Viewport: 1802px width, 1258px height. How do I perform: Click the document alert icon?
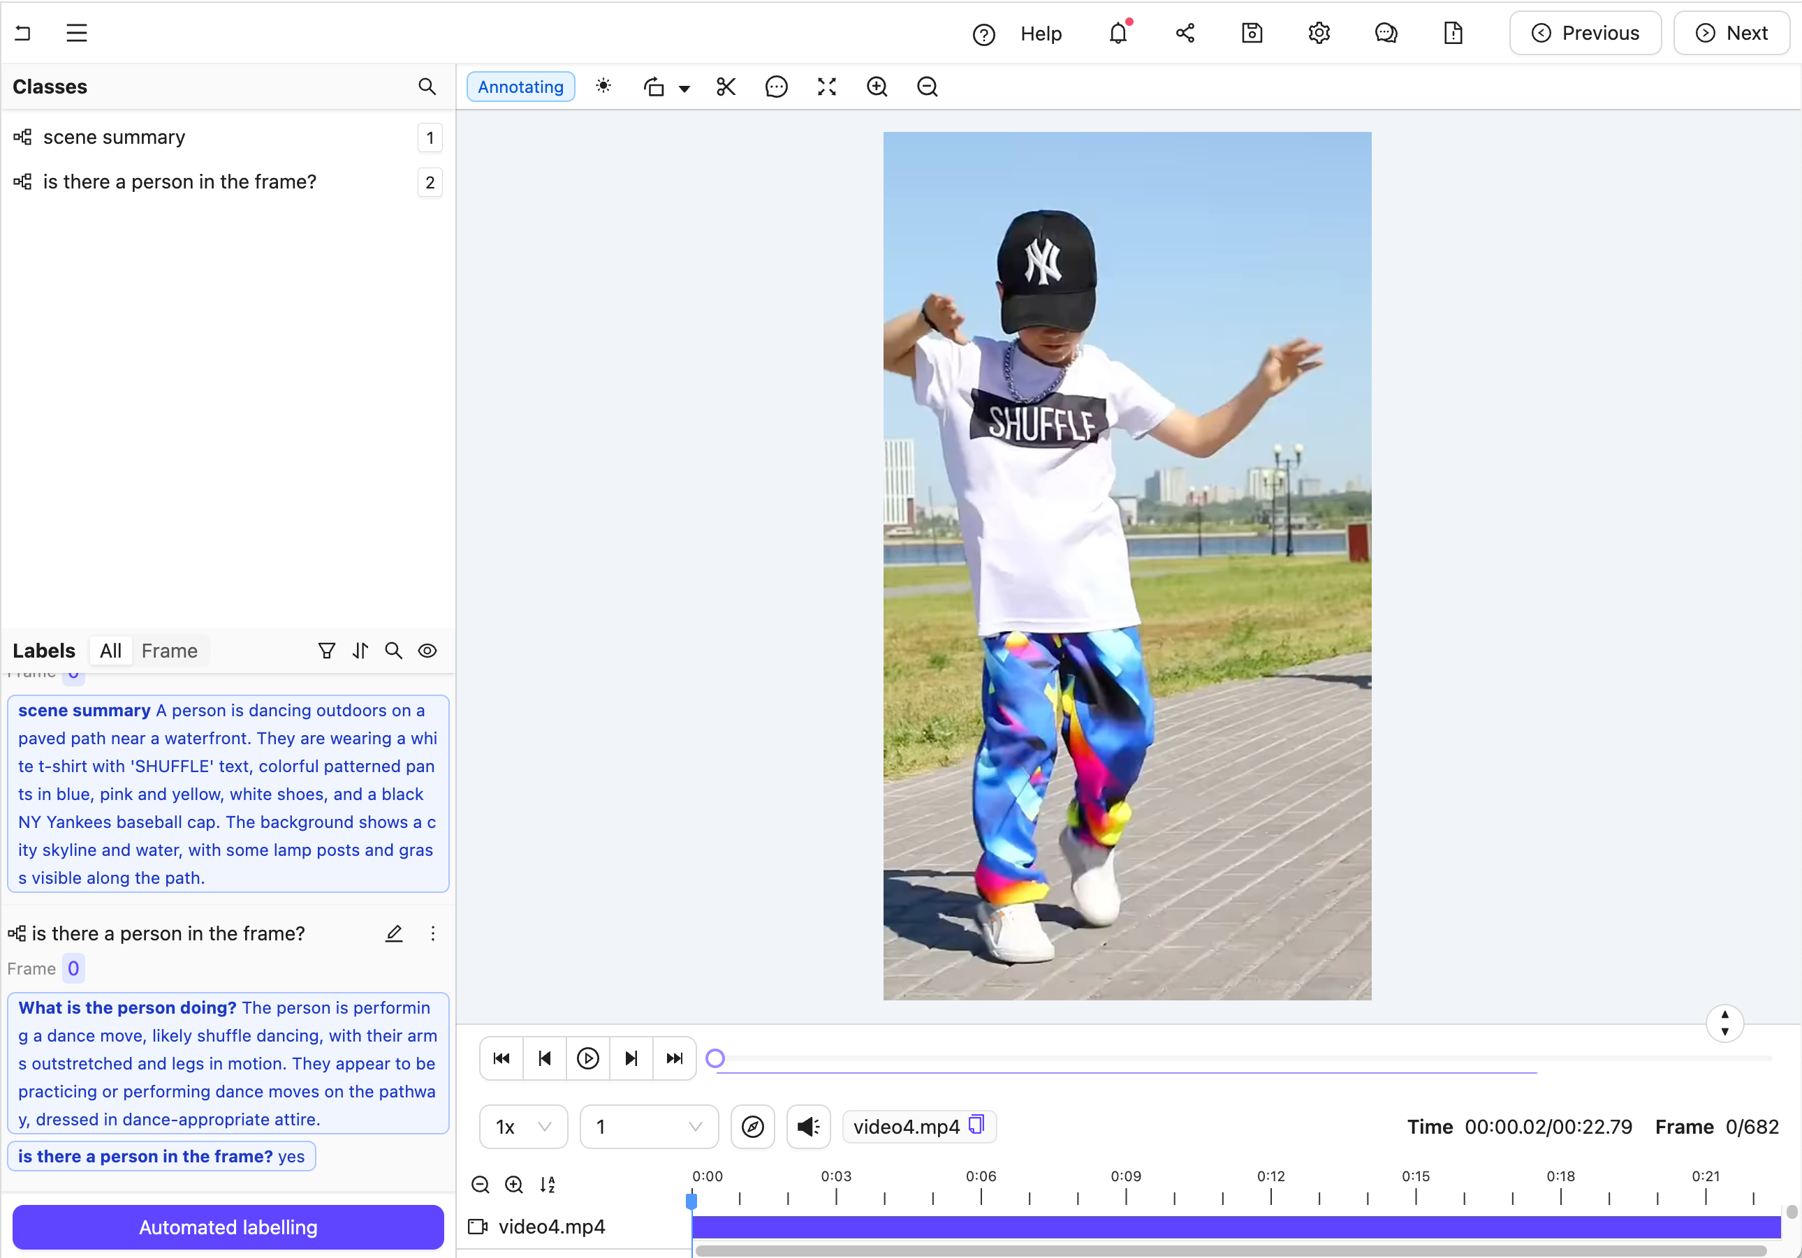tap(1453, 33)
